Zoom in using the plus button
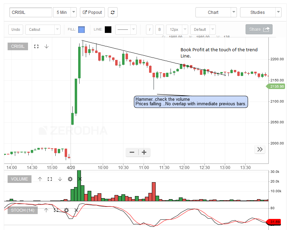 (144, 152)
